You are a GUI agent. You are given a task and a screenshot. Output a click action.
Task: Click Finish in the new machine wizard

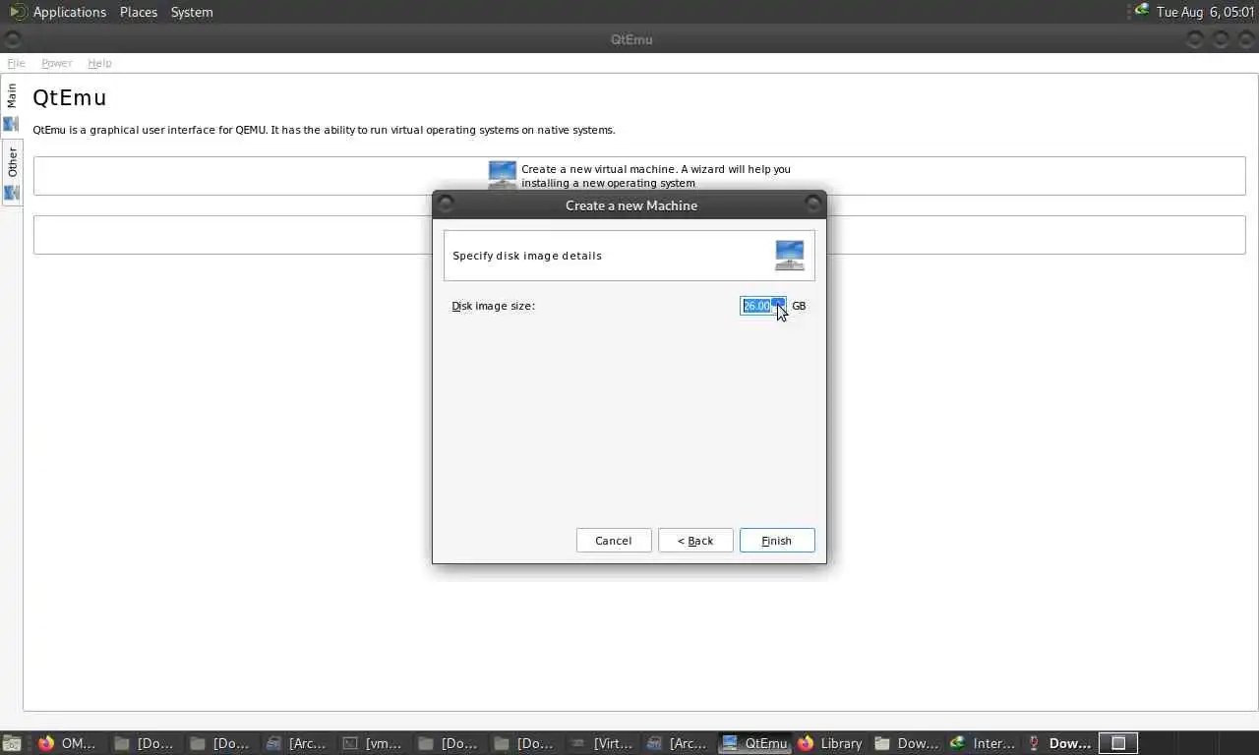[777, 541]
